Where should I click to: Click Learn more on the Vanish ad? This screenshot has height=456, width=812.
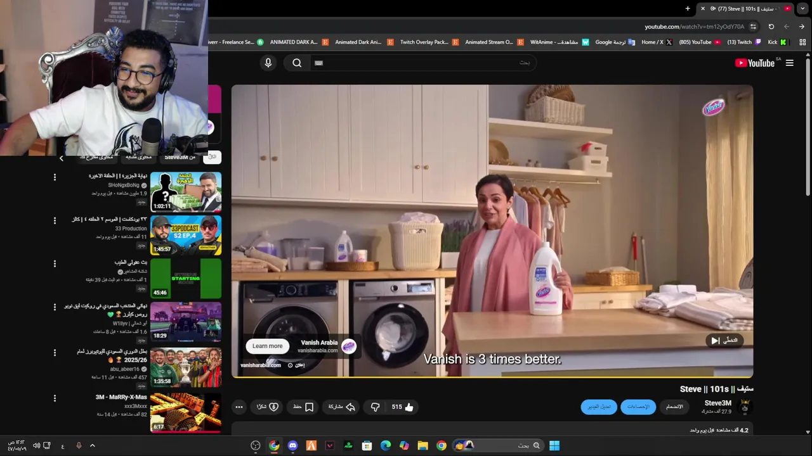tap(267, 346)
